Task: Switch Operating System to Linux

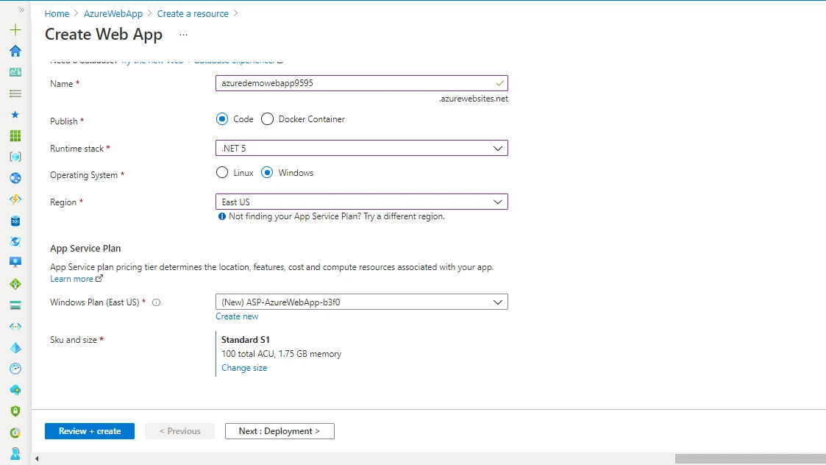Action: coord(222,172)
